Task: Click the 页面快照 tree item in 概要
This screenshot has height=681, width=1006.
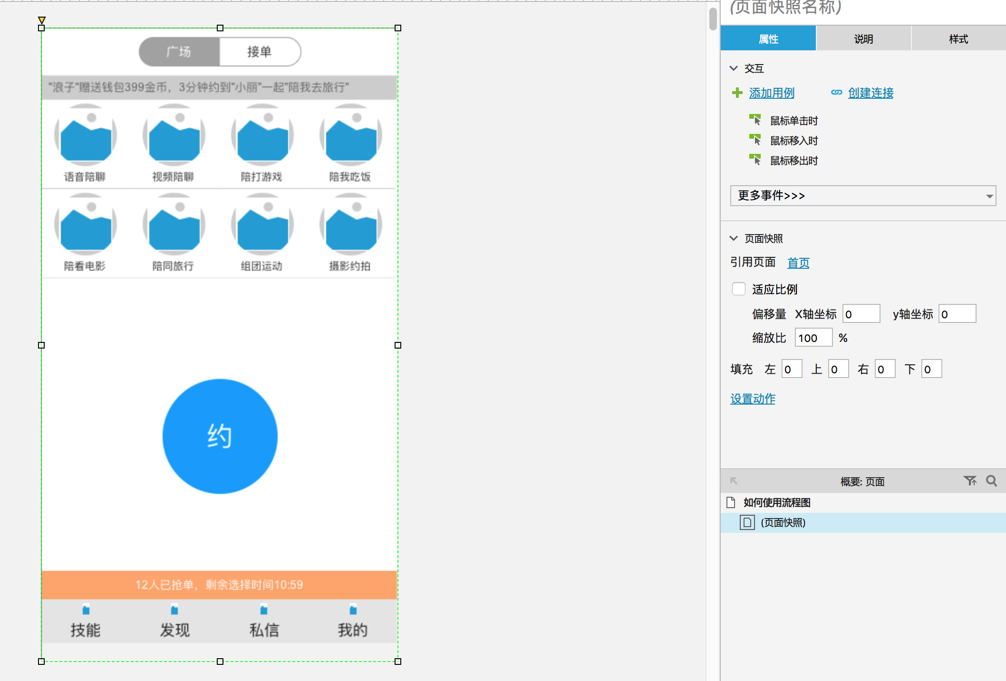Action: point(784,522)
